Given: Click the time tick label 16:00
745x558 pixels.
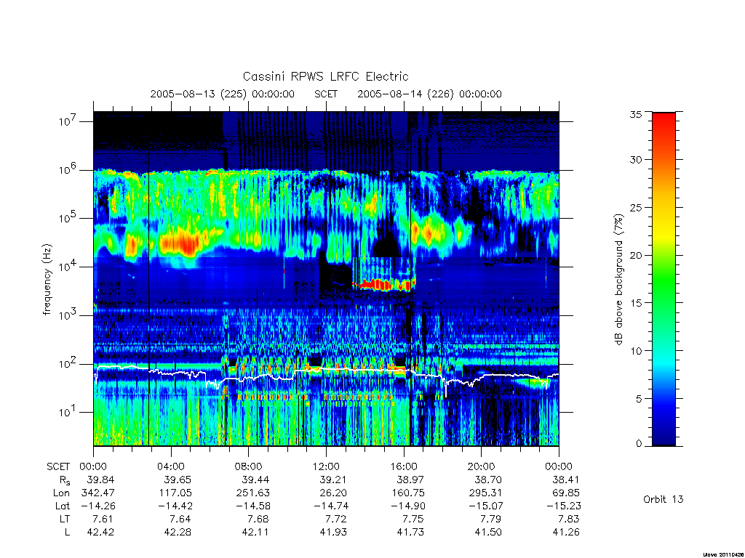Looking at the screenshot, I should tap(403, 466).
